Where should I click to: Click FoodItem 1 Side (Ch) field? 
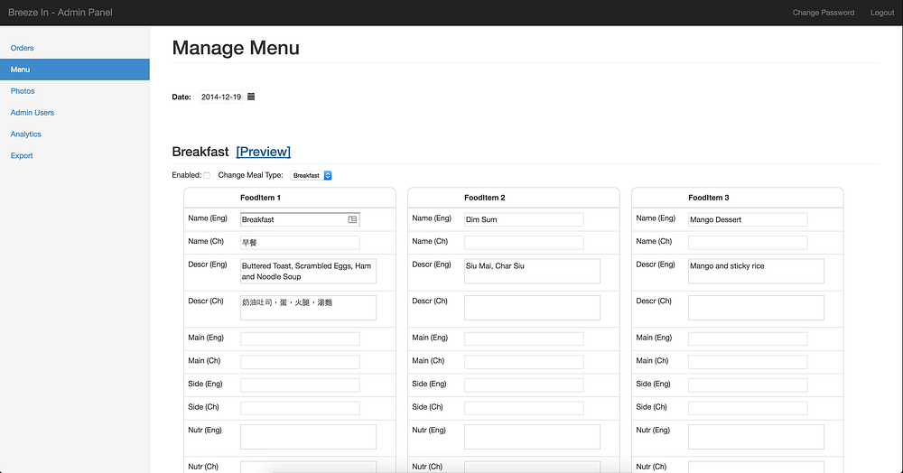(300, 408)
